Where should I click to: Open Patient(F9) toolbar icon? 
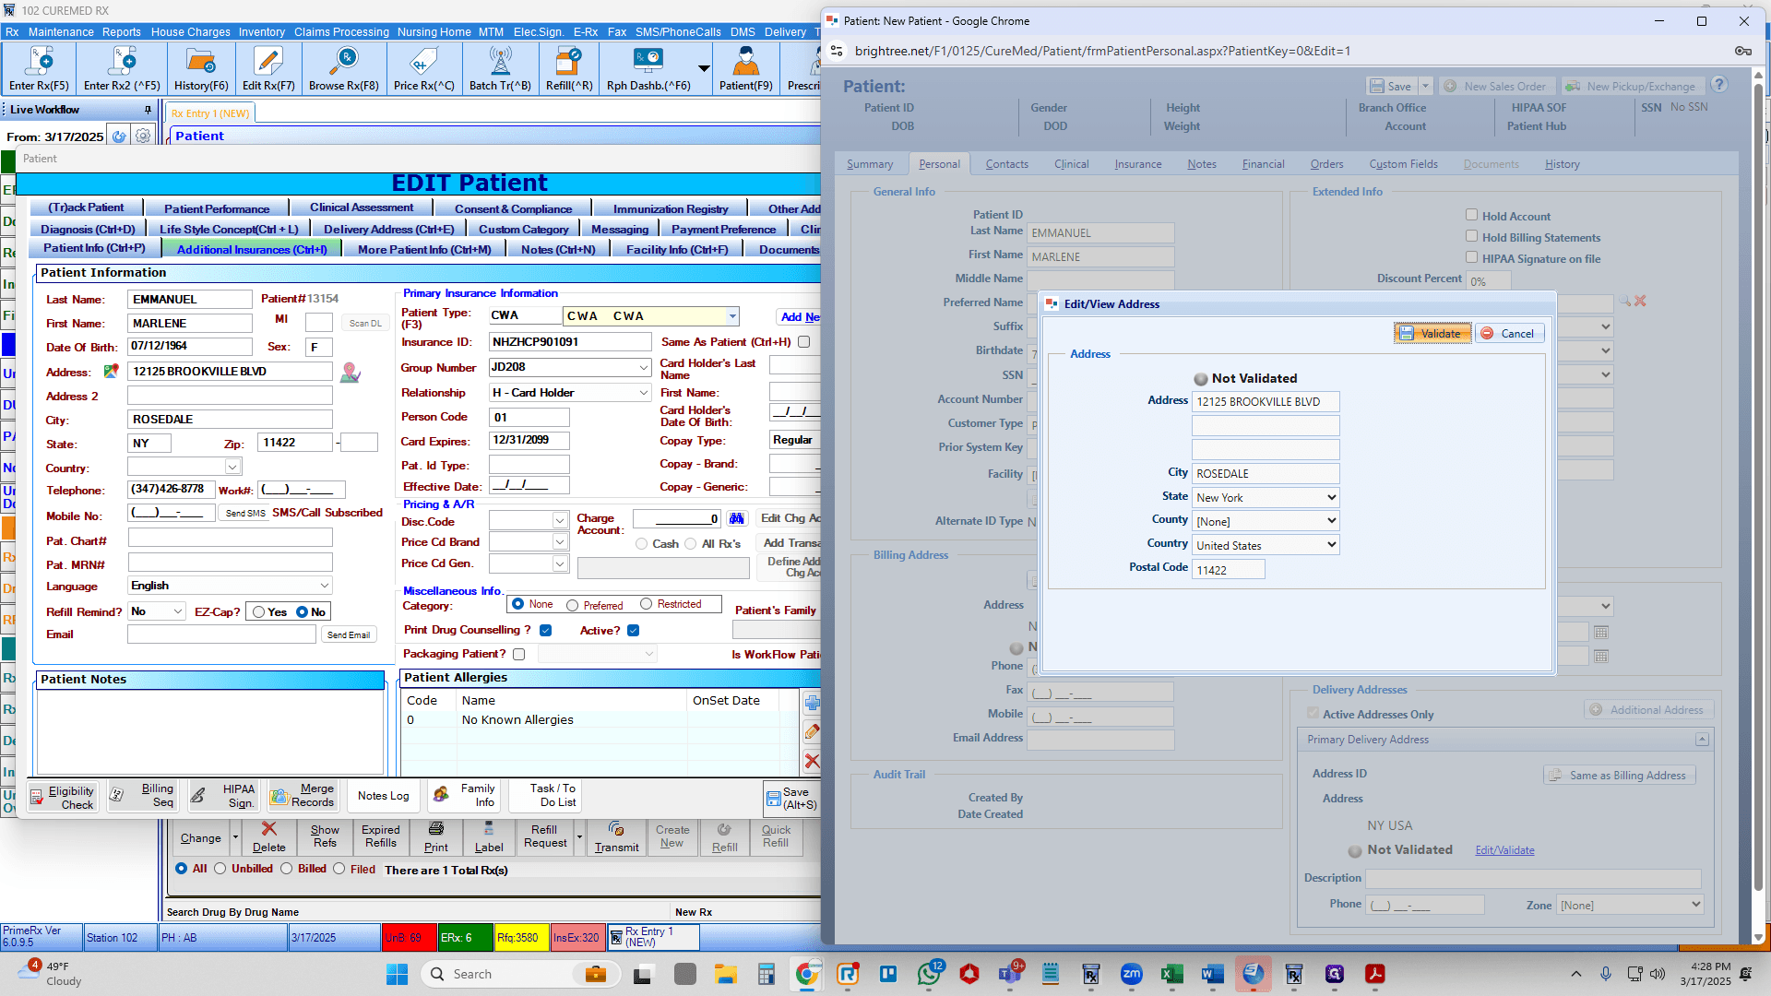coord(746,70)
